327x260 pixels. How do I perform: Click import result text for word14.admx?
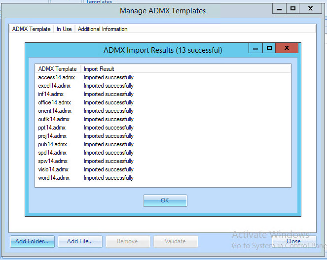pos(109,178)
